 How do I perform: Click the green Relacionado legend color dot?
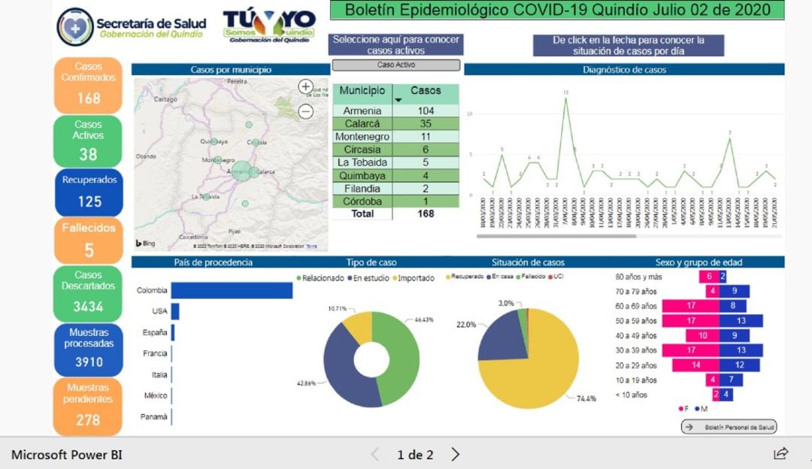tap(298, 277)
